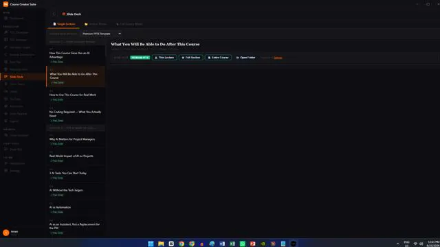Click the lecture title What You Will Be Able to Do

click(155, 44)
